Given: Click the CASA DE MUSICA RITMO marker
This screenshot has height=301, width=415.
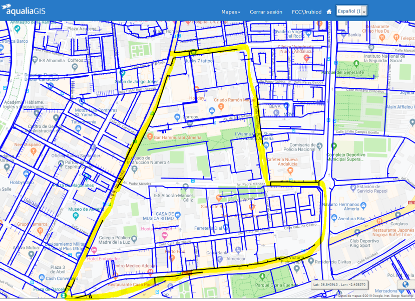Looking at the screenshot, I should (178, 215).
